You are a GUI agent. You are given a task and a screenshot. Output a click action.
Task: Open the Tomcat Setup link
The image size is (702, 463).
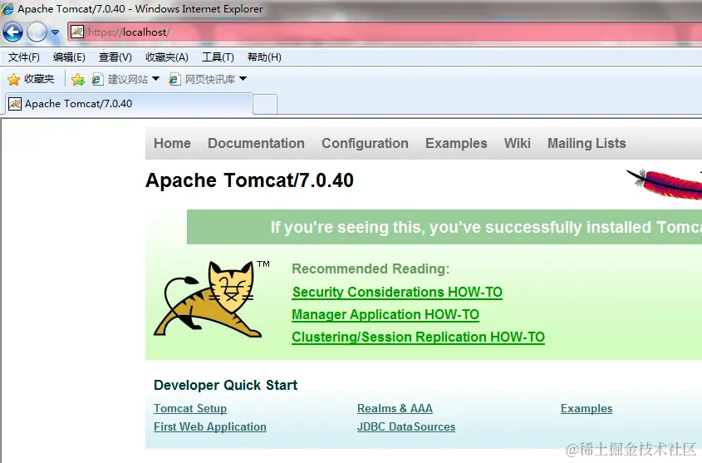(x=190, y=408)
